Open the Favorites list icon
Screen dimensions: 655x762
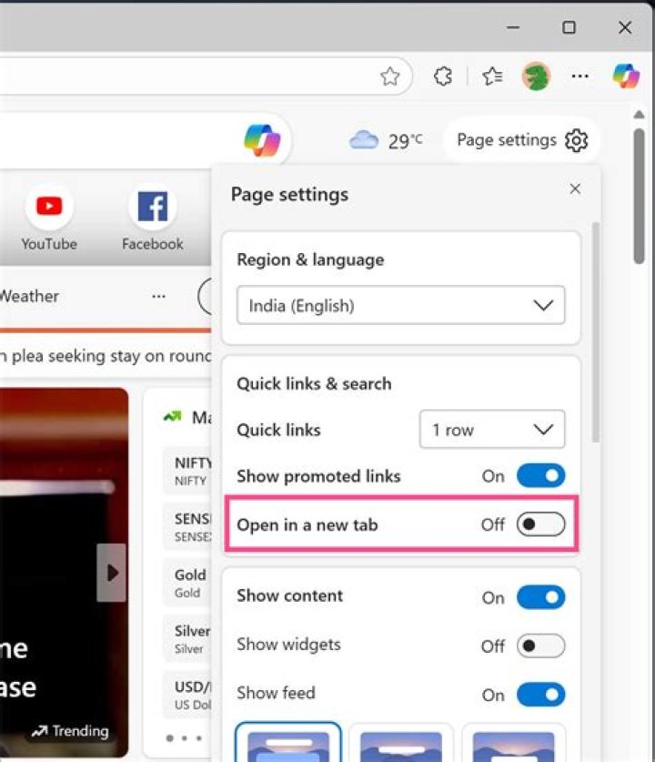pos(492,76)
